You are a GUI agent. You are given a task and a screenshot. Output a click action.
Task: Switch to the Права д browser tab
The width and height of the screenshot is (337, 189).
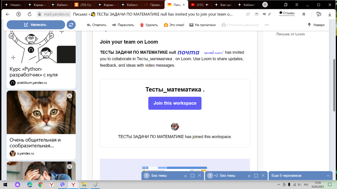click(154, 5)
